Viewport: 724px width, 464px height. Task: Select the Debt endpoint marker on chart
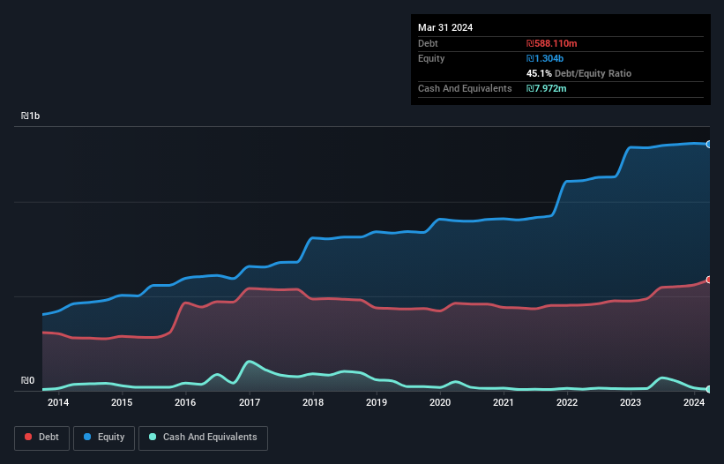point(709,280)
